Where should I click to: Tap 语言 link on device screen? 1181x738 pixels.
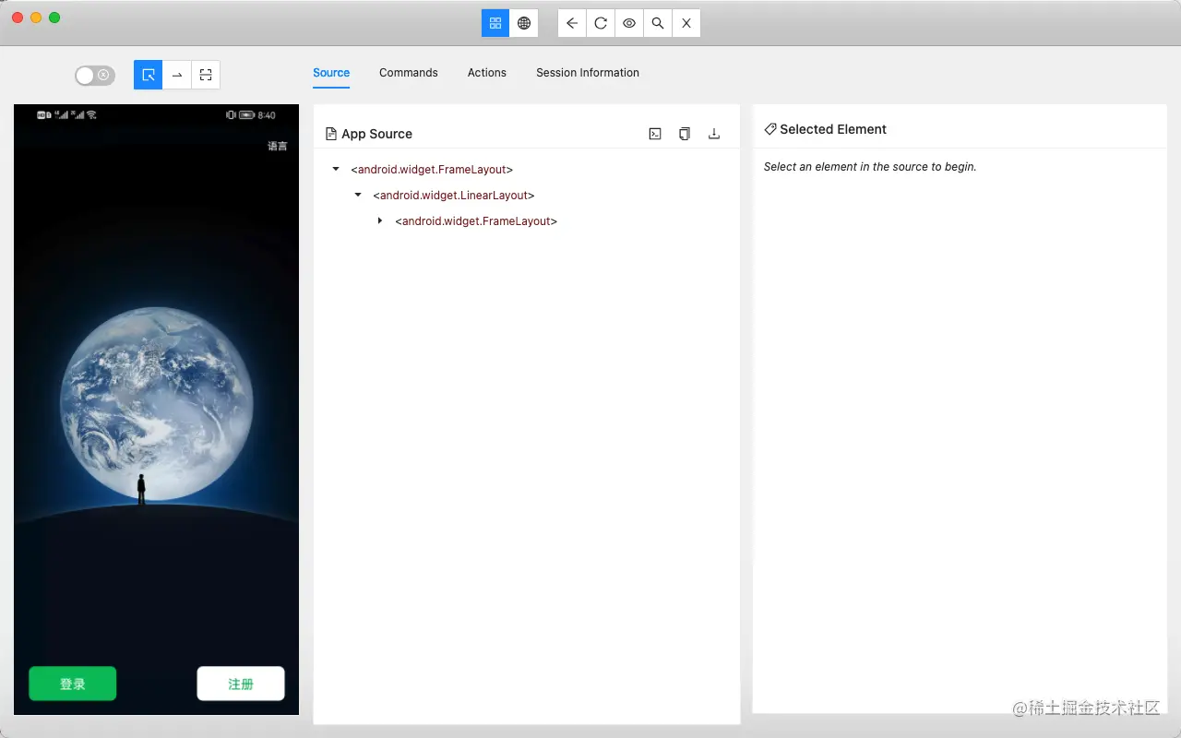point(278,146)
